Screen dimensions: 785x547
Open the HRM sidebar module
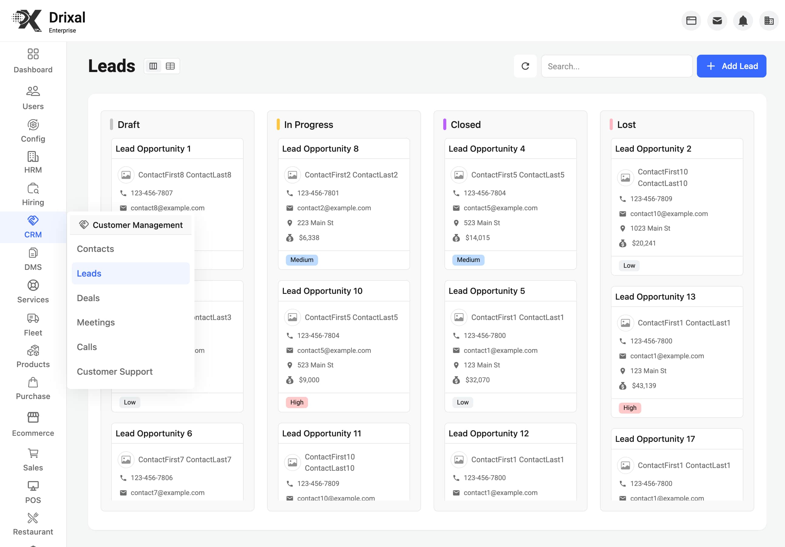[x=33, y=157]
